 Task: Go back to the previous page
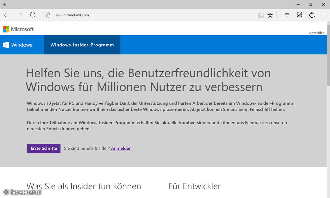[6, 15]
